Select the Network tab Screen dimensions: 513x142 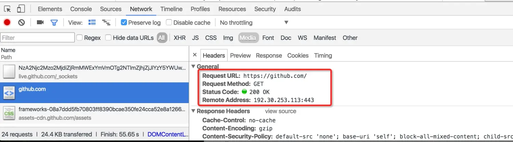coord(141,9)
